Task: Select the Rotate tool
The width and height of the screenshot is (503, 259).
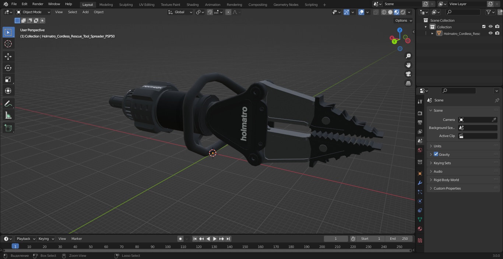Action: pos(8,68)
